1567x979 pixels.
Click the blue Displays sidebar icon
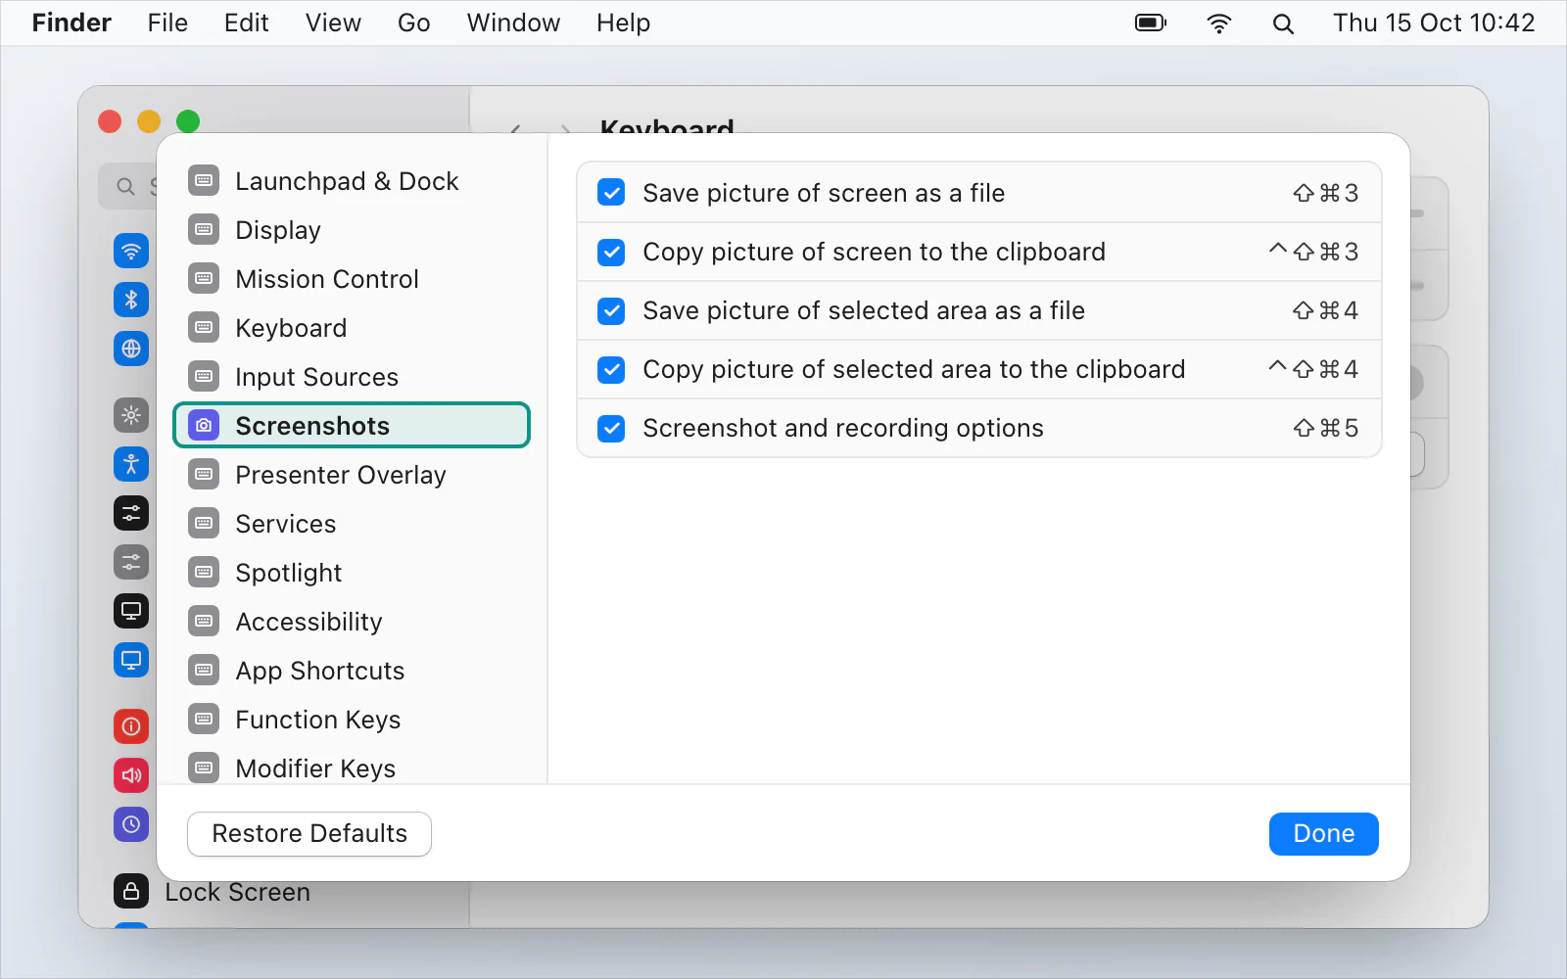tap(131, 660)
